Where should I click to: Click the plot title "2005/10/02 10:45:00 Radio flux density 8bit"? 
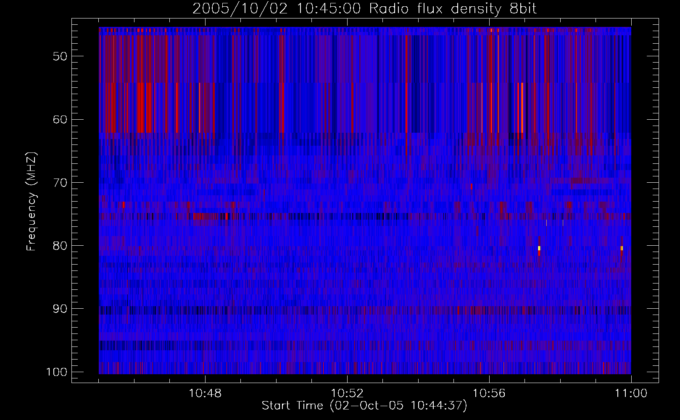coord(365,9)
